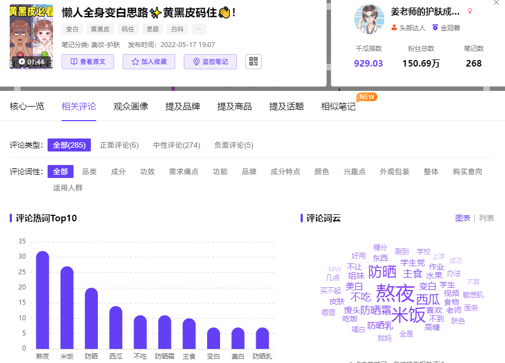Expand the hidden tags via the ellipsis chip
Screen dimensions: 505x363
click(198, 29)
